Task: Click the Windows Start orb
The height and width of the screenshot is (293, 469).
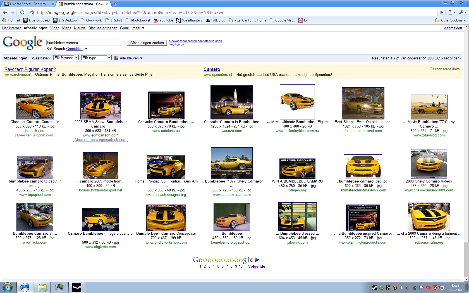Action: pyautogui.click(x=8, y=287)
